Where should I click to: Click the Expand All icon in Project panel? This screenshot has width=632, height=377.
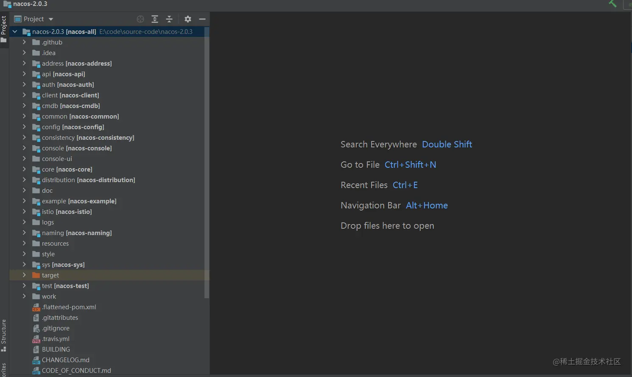pos(155,19)
